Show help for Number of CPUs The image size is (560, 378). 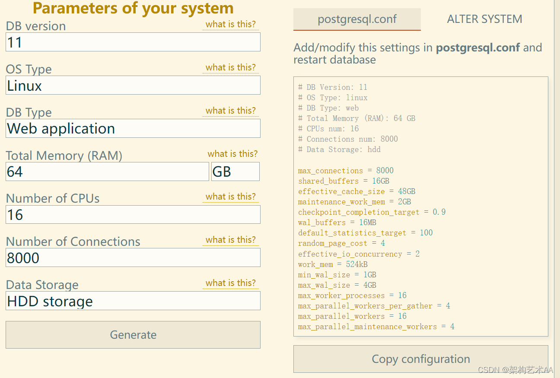click(230, 197)
